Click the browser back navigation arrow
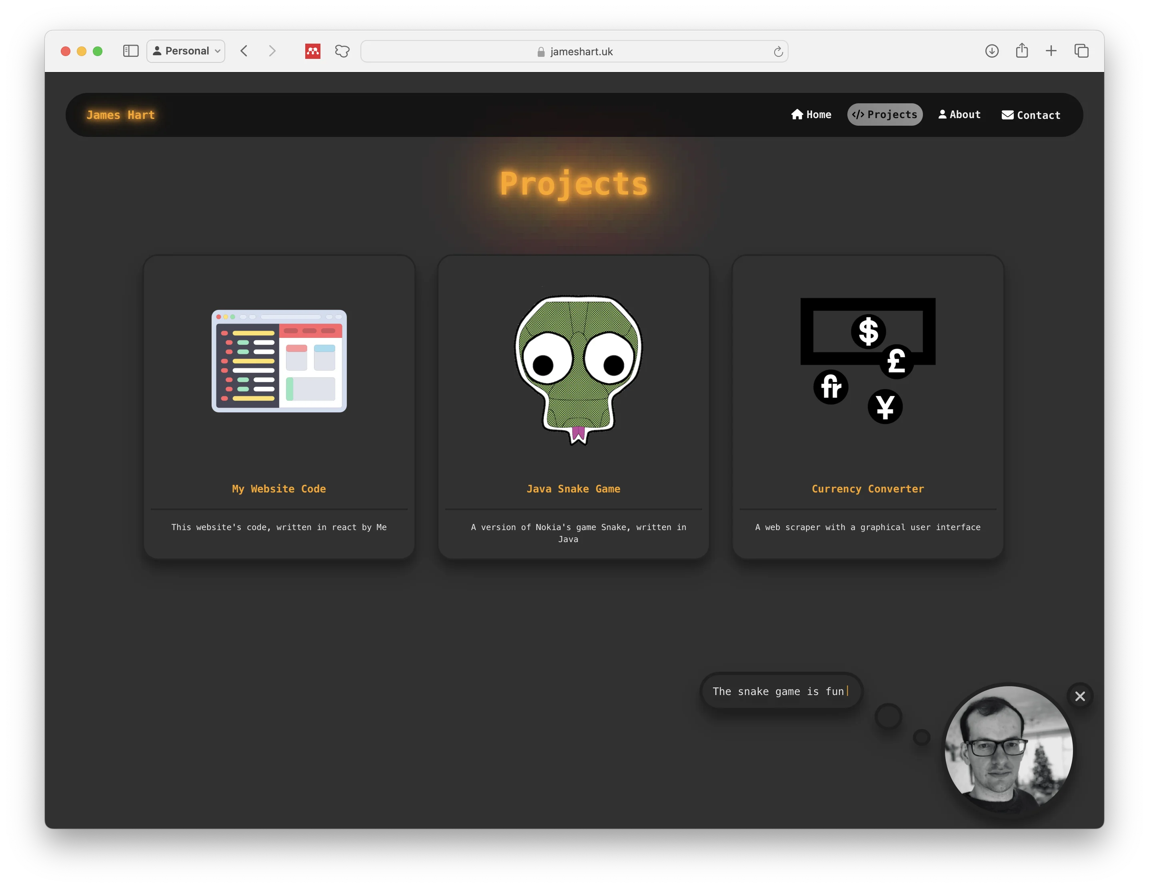 tap(245, 51)
